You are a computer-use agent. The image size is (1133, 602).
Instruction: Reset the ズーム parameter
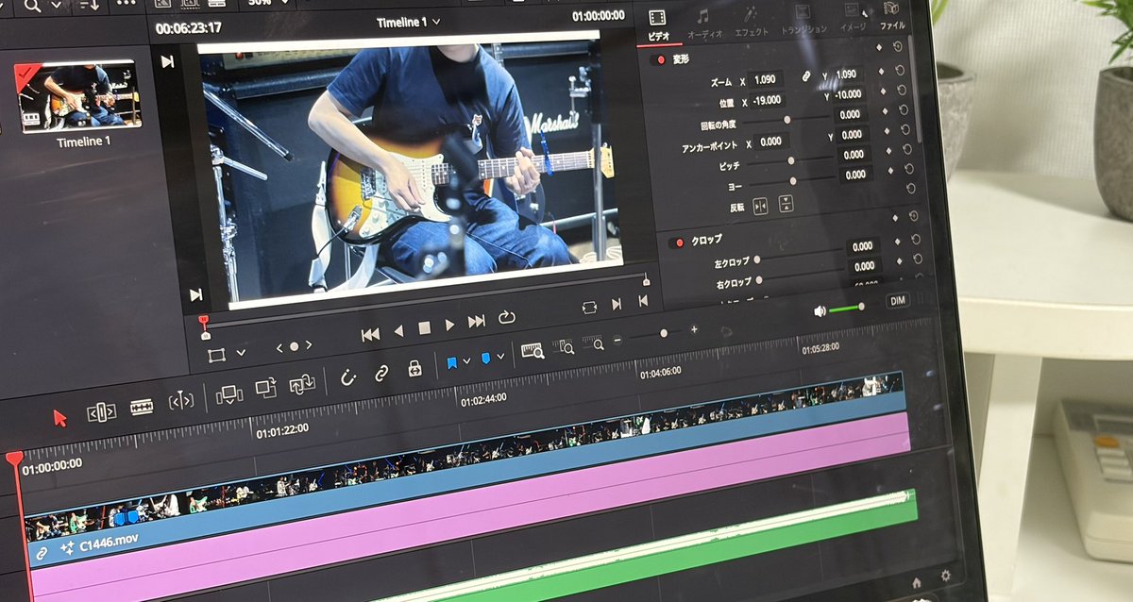(901, 70)
